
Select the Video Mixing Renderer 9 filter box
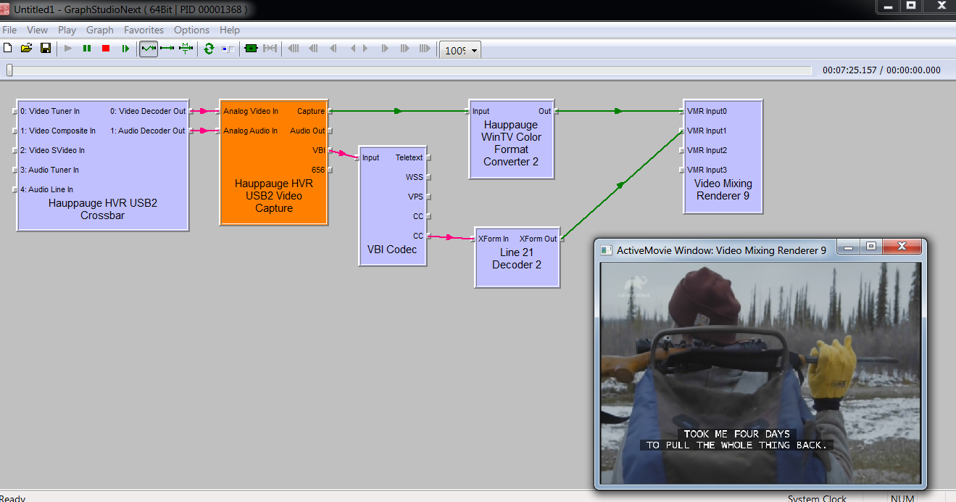(x=723, y=190)
